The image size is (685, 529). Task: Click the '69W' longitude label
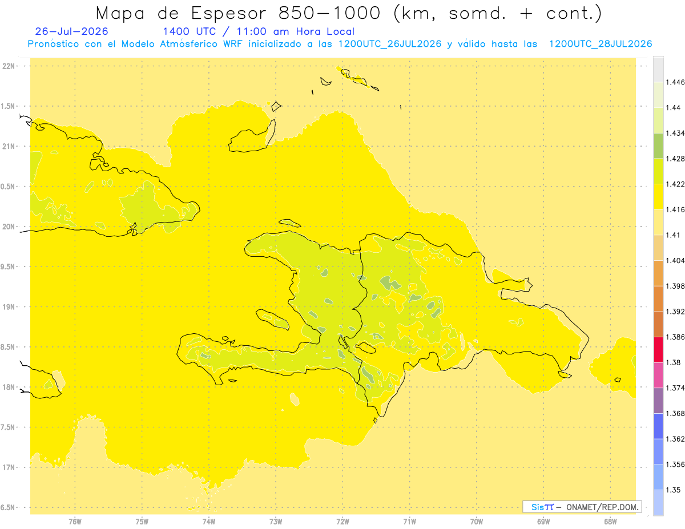click(543, 521)
